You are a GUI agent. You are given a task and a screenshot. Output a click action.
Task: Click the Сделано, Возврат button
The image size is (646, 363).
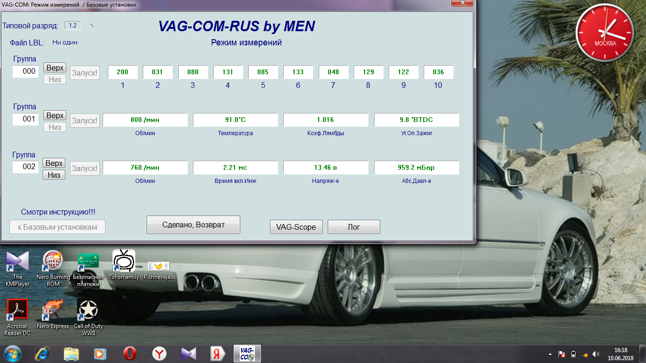tap(193, 225)
